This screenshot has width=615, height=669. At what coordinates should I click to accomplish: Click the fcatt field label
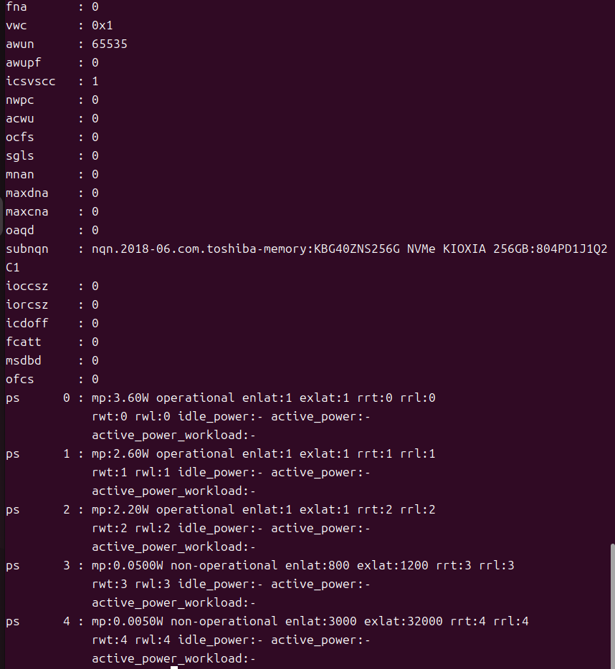point(24,342)
